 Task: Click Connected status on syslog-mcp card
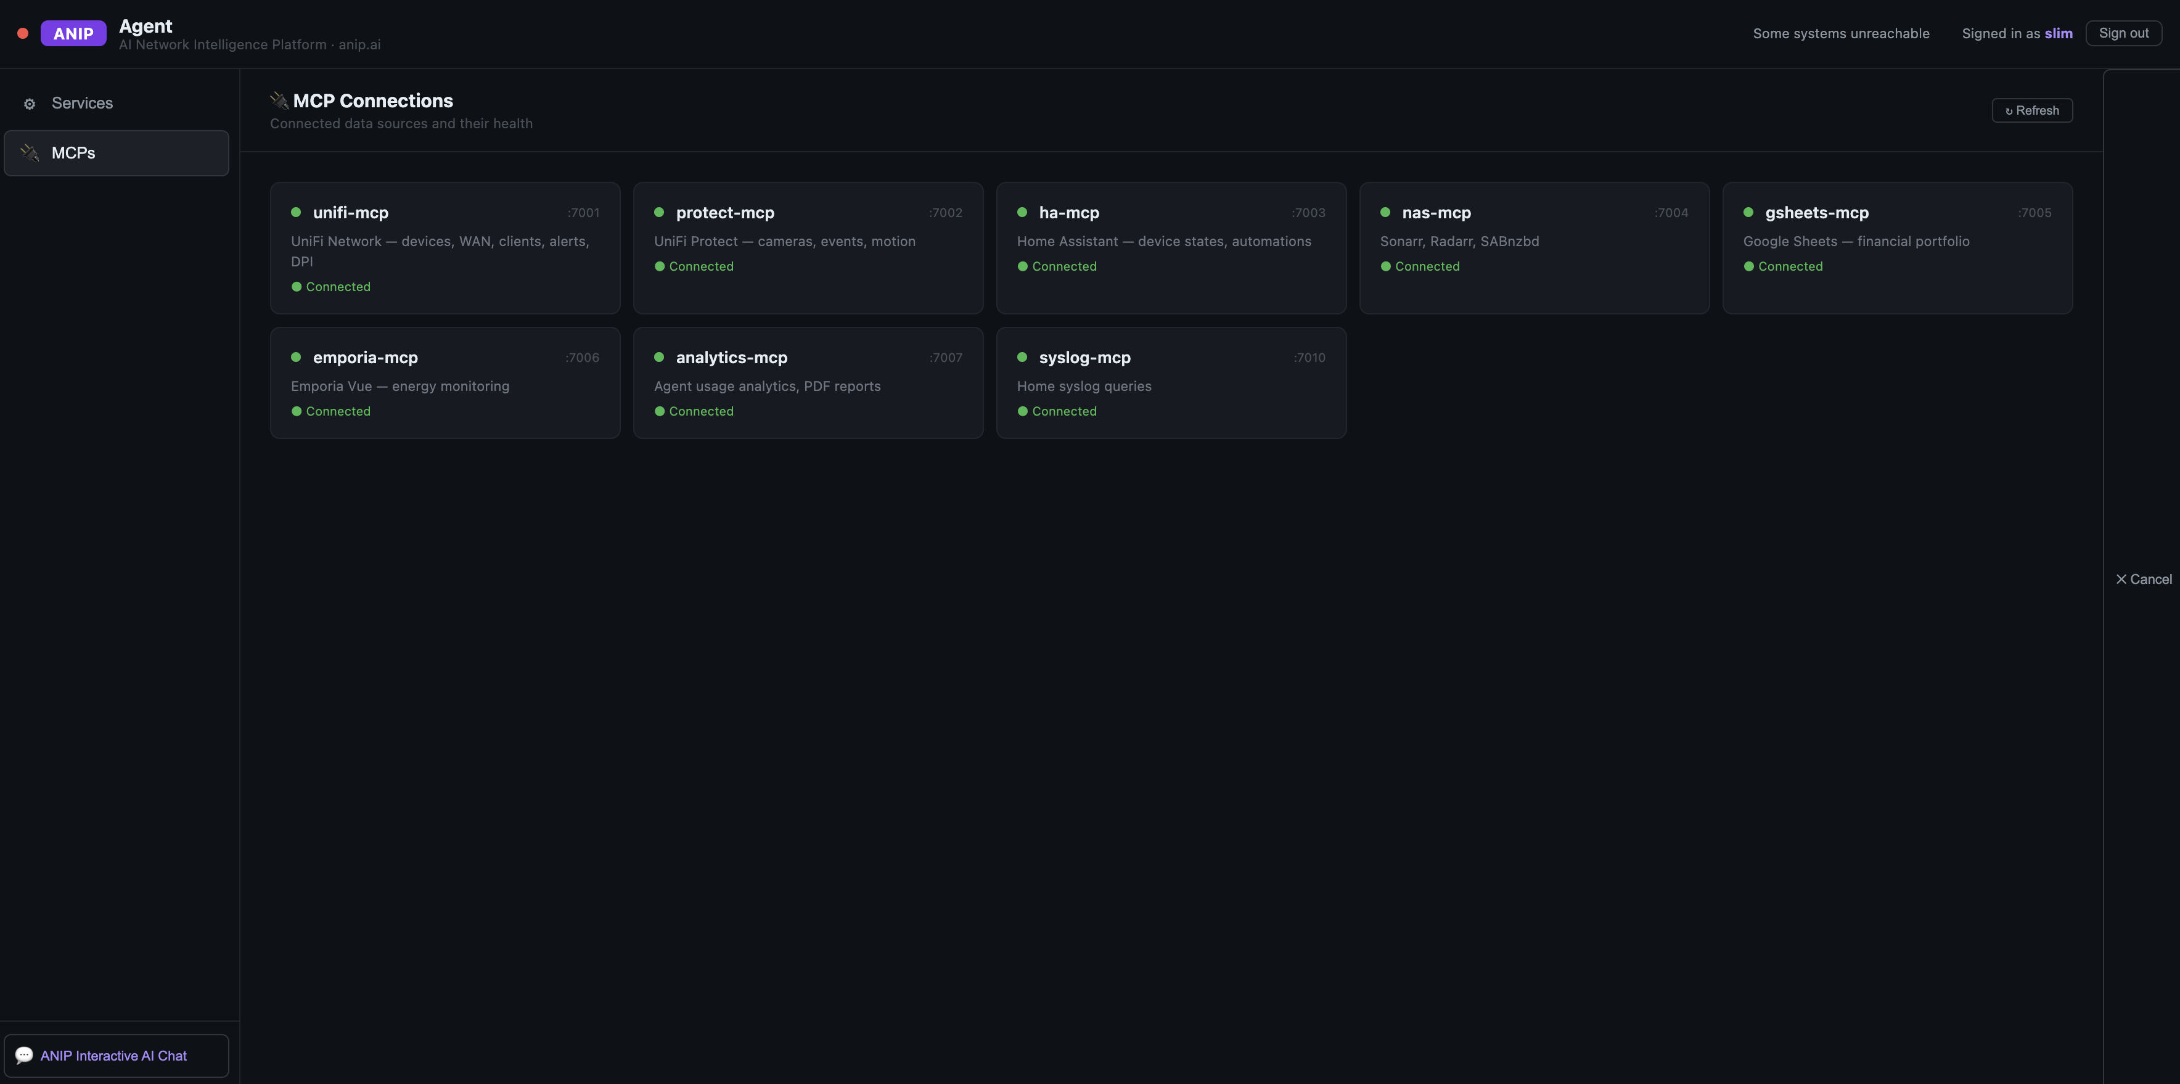coord(1057,411)
